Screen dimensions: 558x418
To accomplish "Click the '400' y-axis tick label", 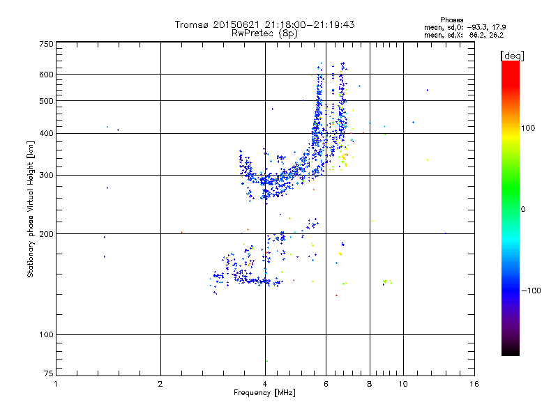I will [x=46, y=134].
